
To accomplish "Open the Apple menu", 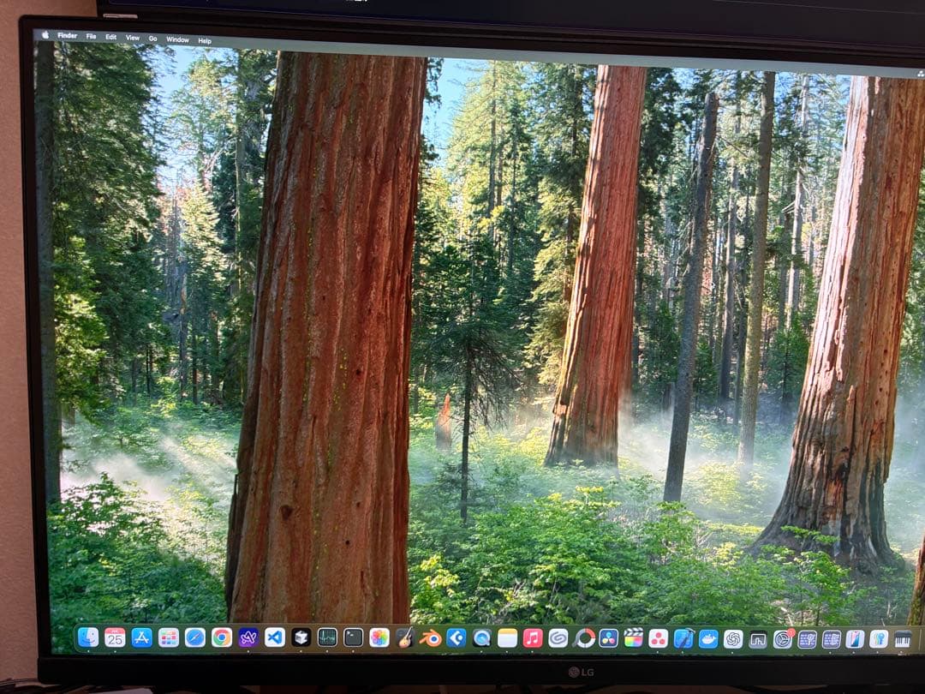I will [45, 38].
